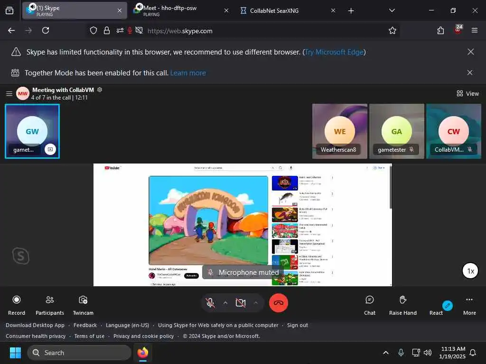Screen dimensions: 486x364
Task: Select the GA gametester participant tile
Action: 397,131
